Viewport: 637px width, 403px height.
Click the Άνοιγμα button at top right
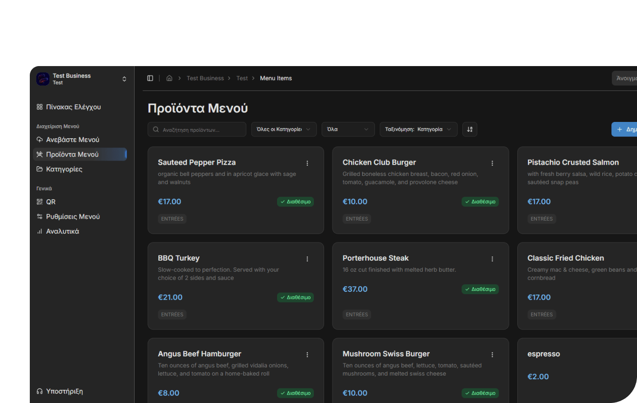click(x=624, y=78)
